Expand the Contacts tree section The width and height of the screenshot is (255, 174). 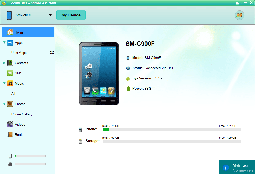tap(4, 63)
